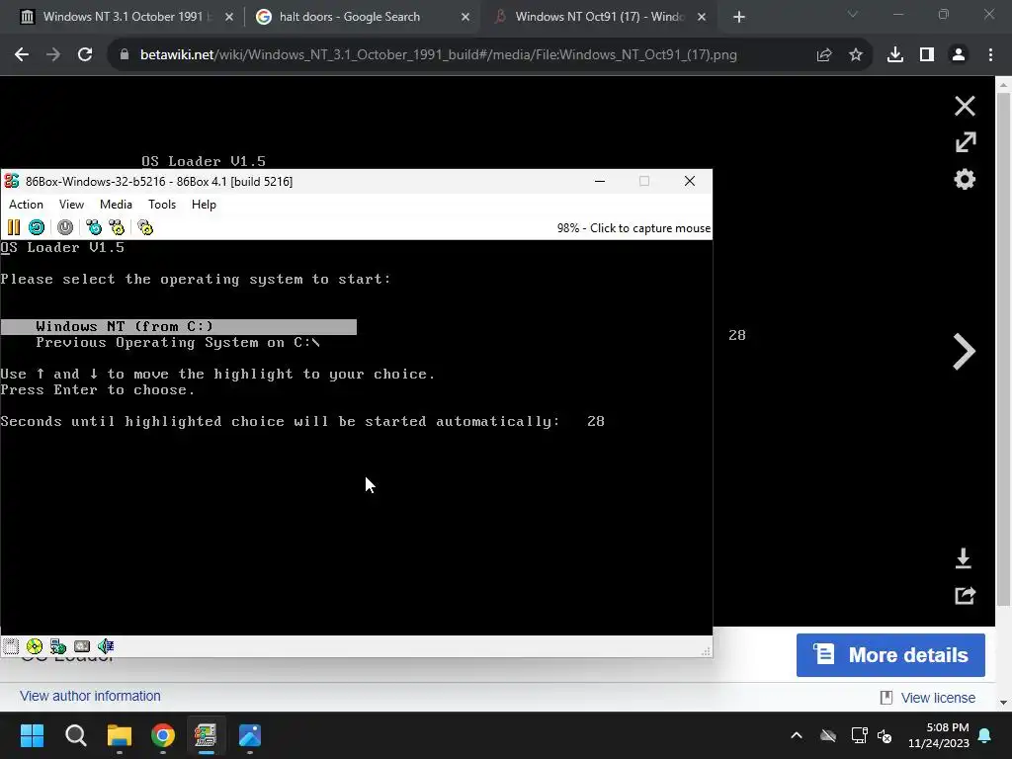Open Windows Start menu
1012x759 pixels.
coord(32,735)
